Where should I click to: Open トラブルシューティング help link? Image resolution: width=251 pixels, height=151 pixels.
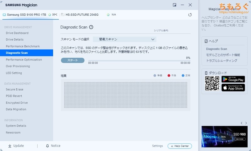point(222,60)
